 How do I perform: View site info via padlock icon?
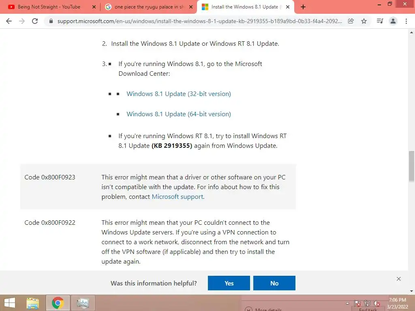click(51, 21)
